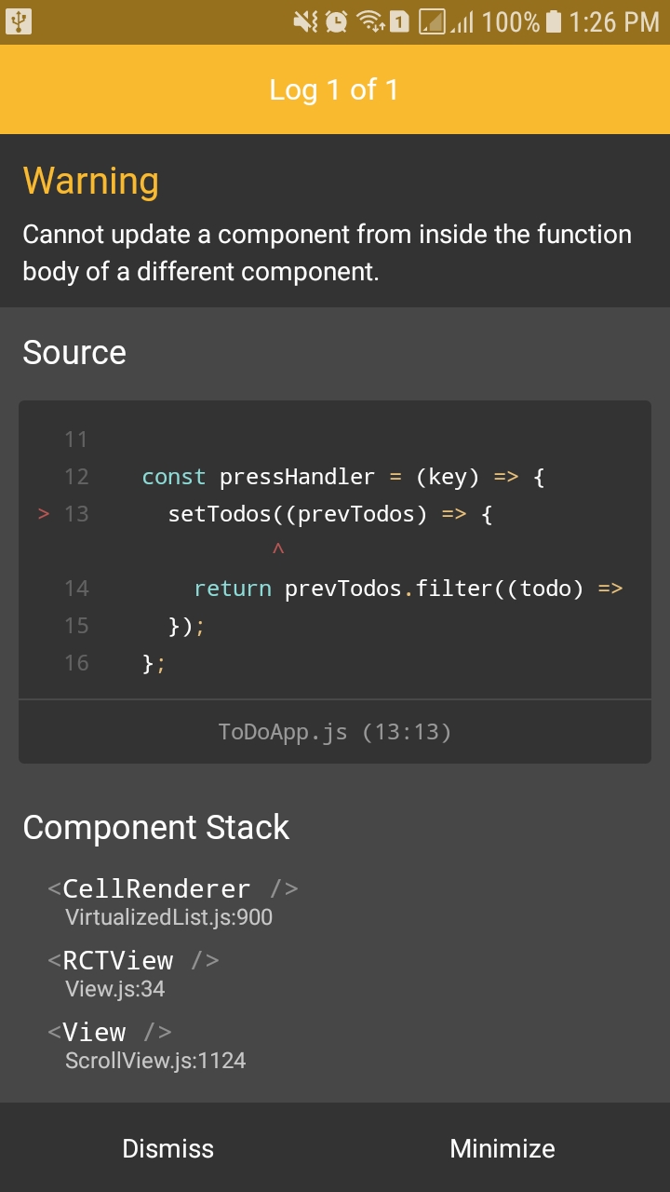Click the error marker on line 13
The width and height of the screenshot is (670, 1192).
tap(43, 513)
